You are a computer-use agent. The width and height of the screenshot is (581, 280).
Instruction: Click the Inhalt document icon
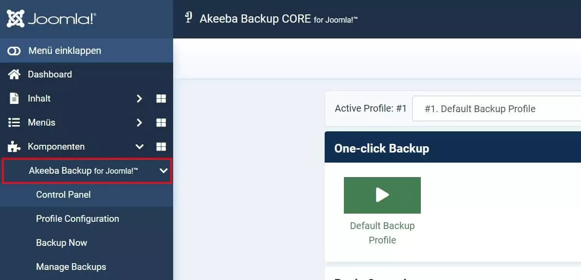coord(14,98)
